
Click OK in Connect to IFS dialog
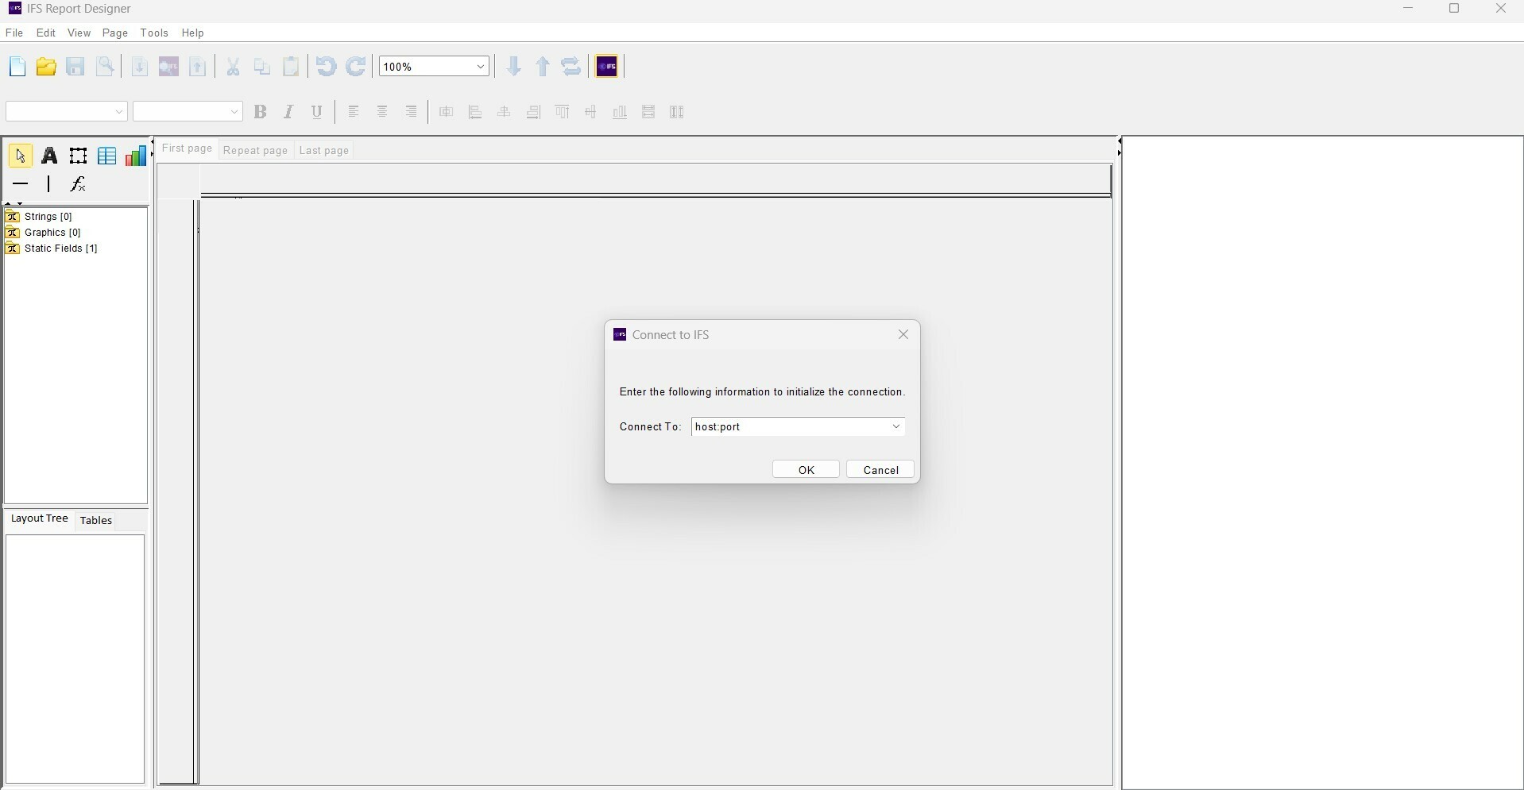[x=806, y=470]
